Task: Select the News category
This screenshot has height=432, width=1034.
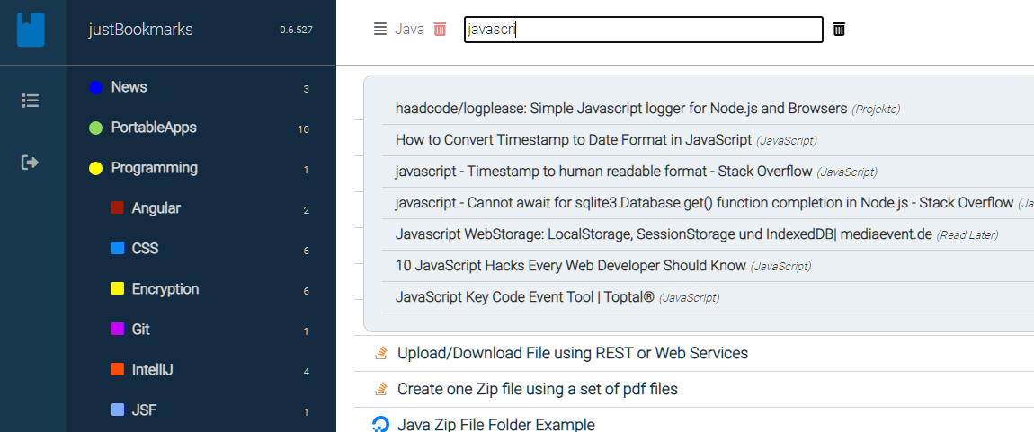Action: point(129,87)
